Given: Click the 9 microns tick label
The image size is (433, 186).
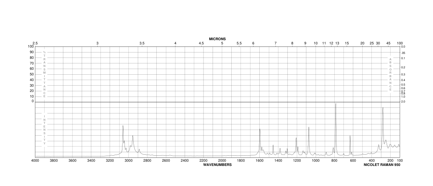Looking at the screenshot, I should point(305,43).
